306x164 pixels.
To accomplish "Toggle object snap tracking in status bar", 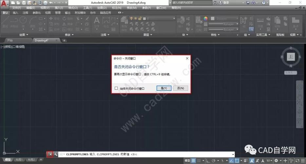I will [x=232, y=161].
